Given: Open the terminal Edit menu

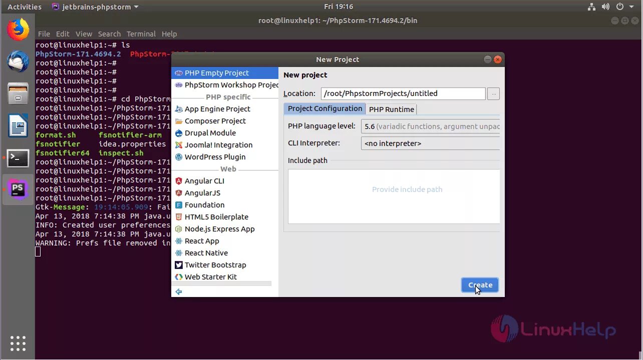Looking at the screenshot, I should (x=63, y=34).
